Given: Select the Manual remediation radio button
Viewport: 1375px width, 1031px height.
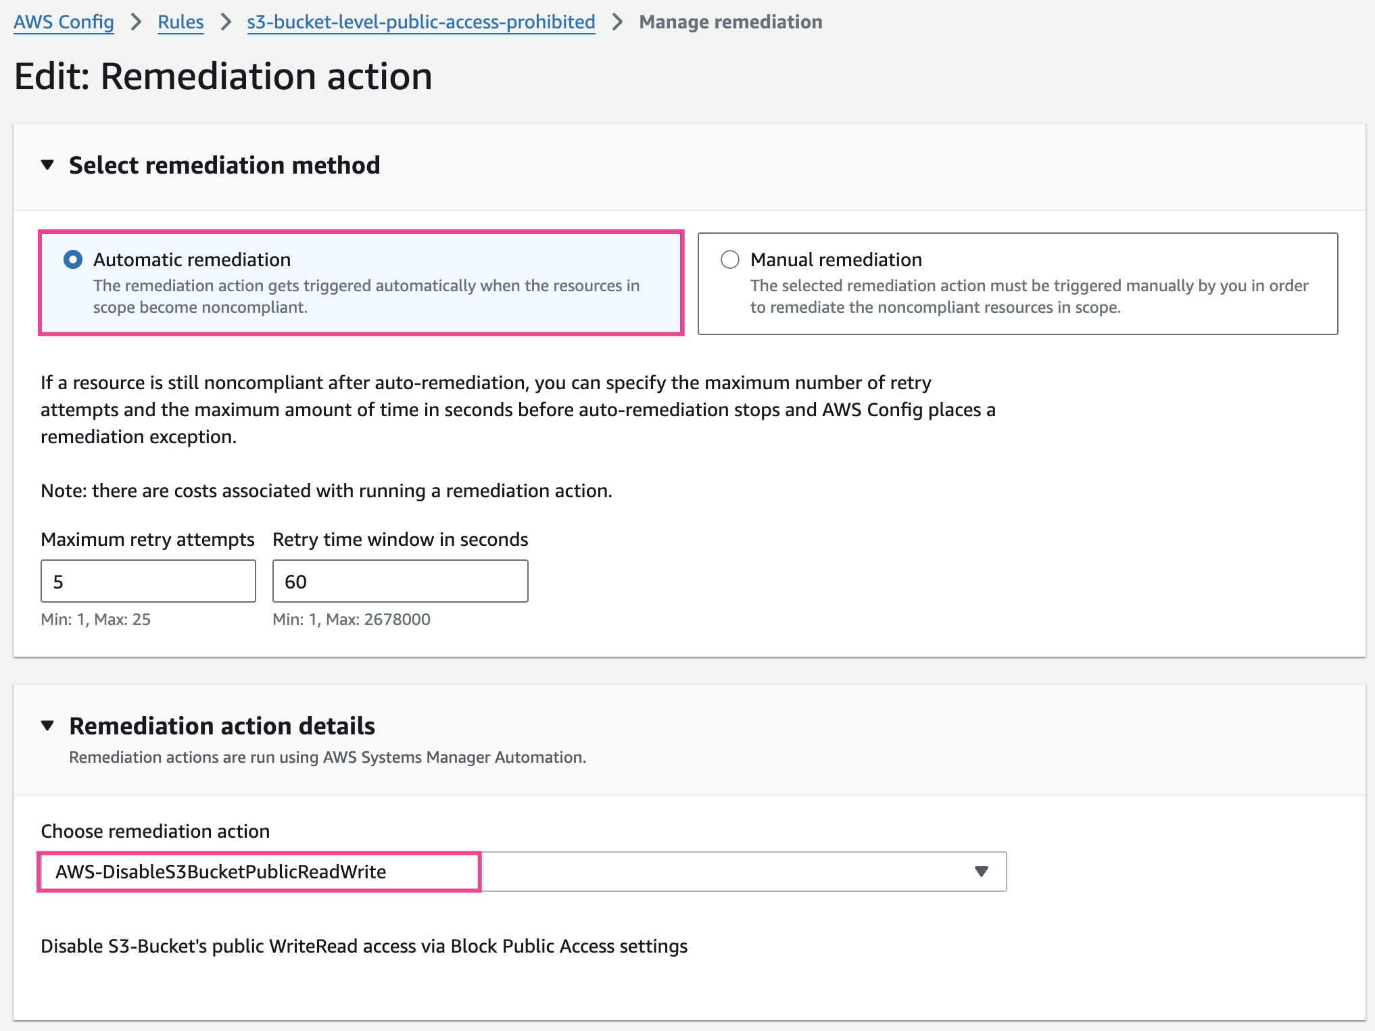Looking at the screenshot, I should click(730, 259).
